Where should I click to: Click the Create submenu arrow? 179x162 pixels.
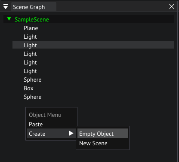pyautogui.click(x=71, y=133)
